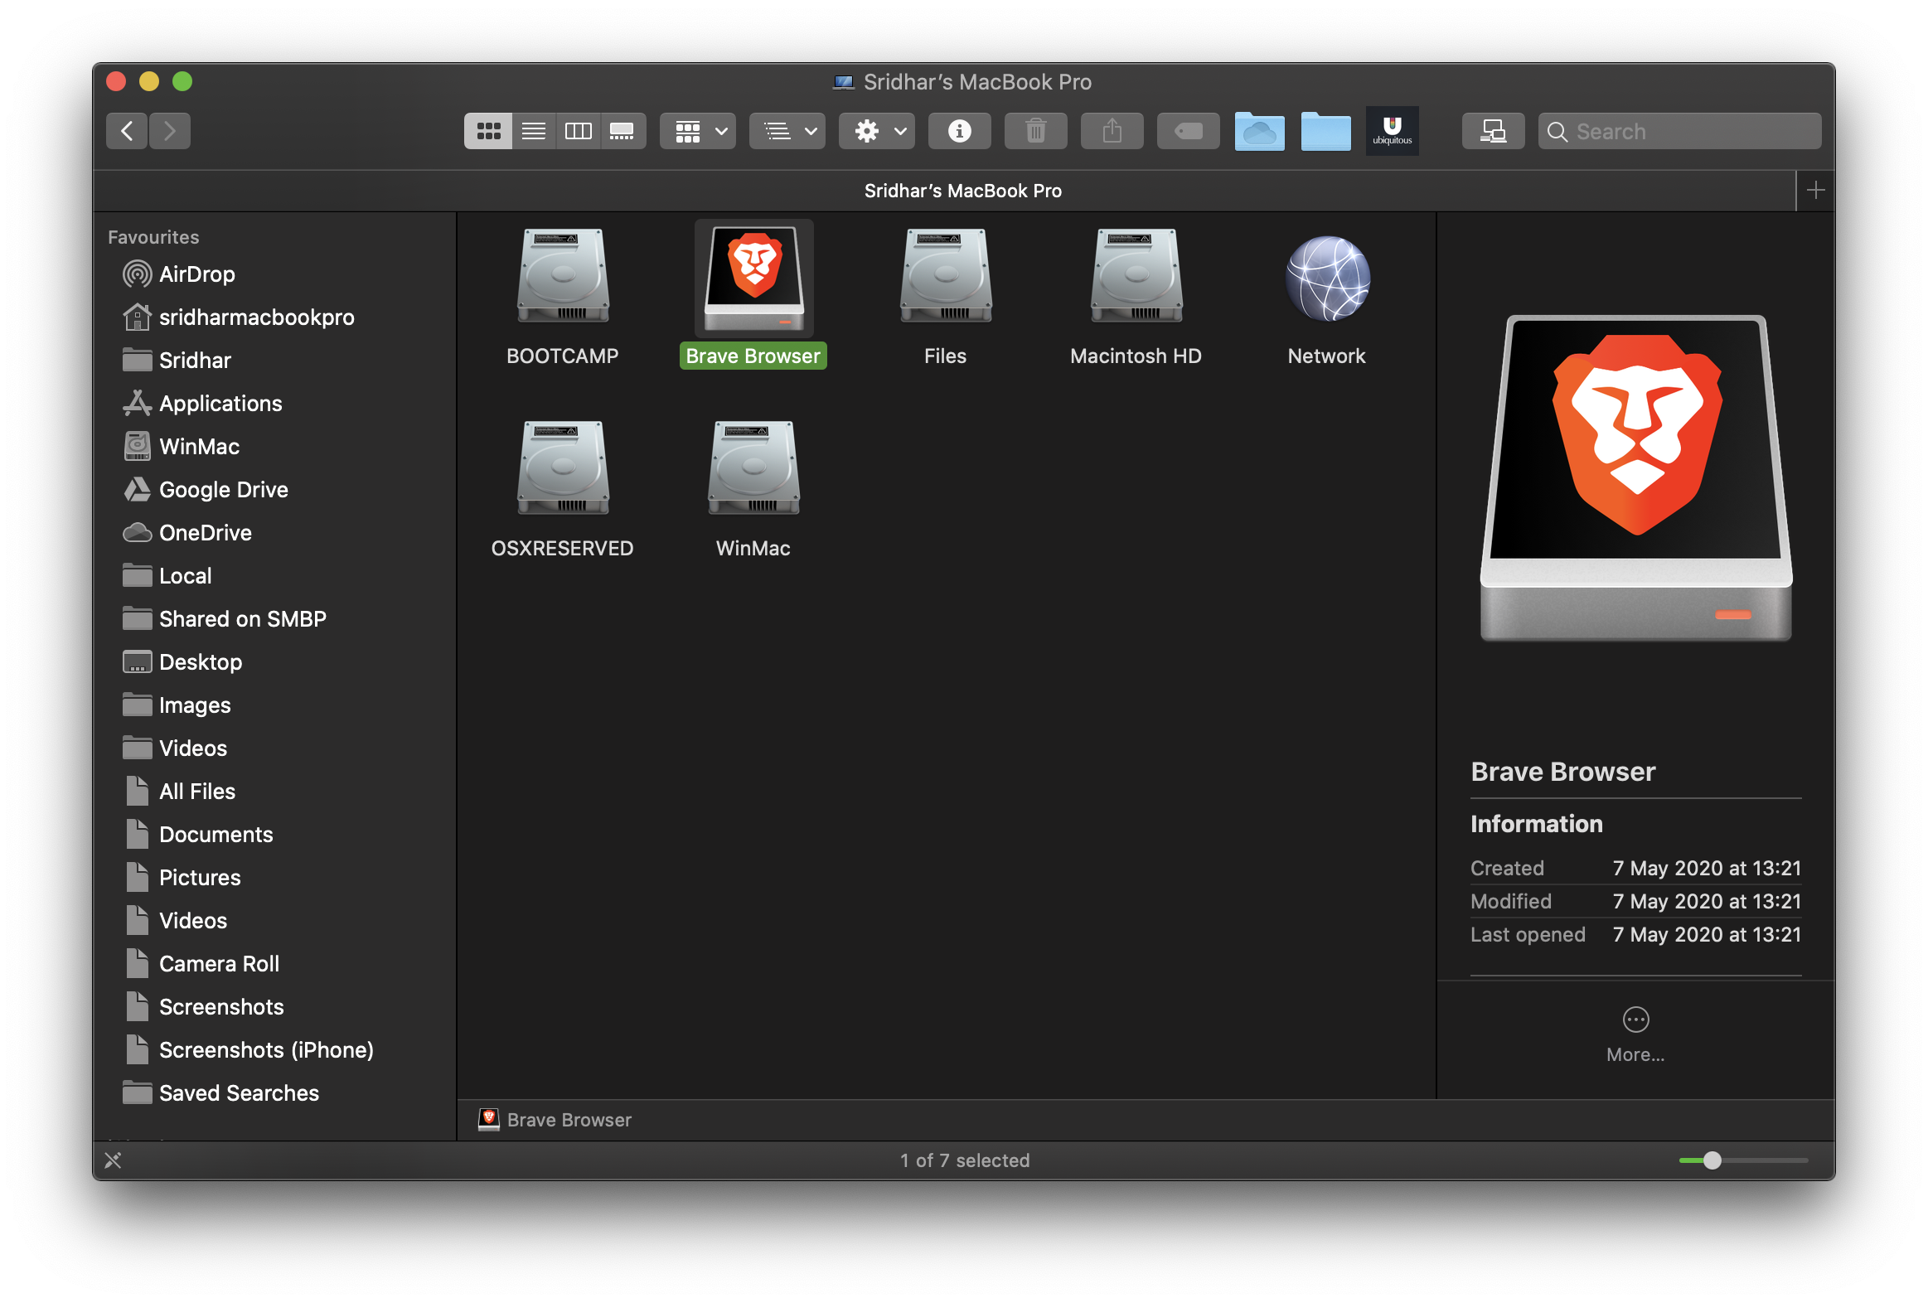Click the Delete trash toolbar icon
The image size is (1928, 1303).
[1034, 131]
